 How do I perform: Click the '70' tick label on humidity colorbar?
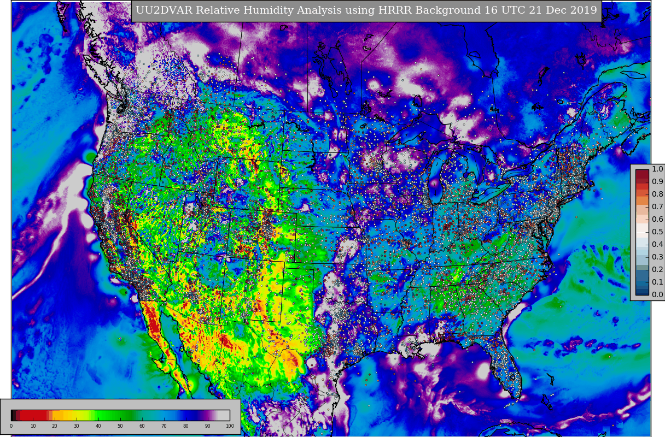pos(164,426)
